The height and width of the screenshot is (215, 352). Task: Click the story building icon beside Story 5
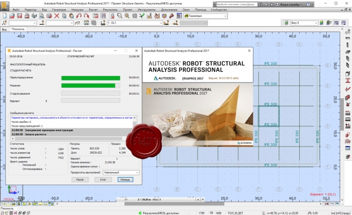pyautogui.click(x=286, y=23)
